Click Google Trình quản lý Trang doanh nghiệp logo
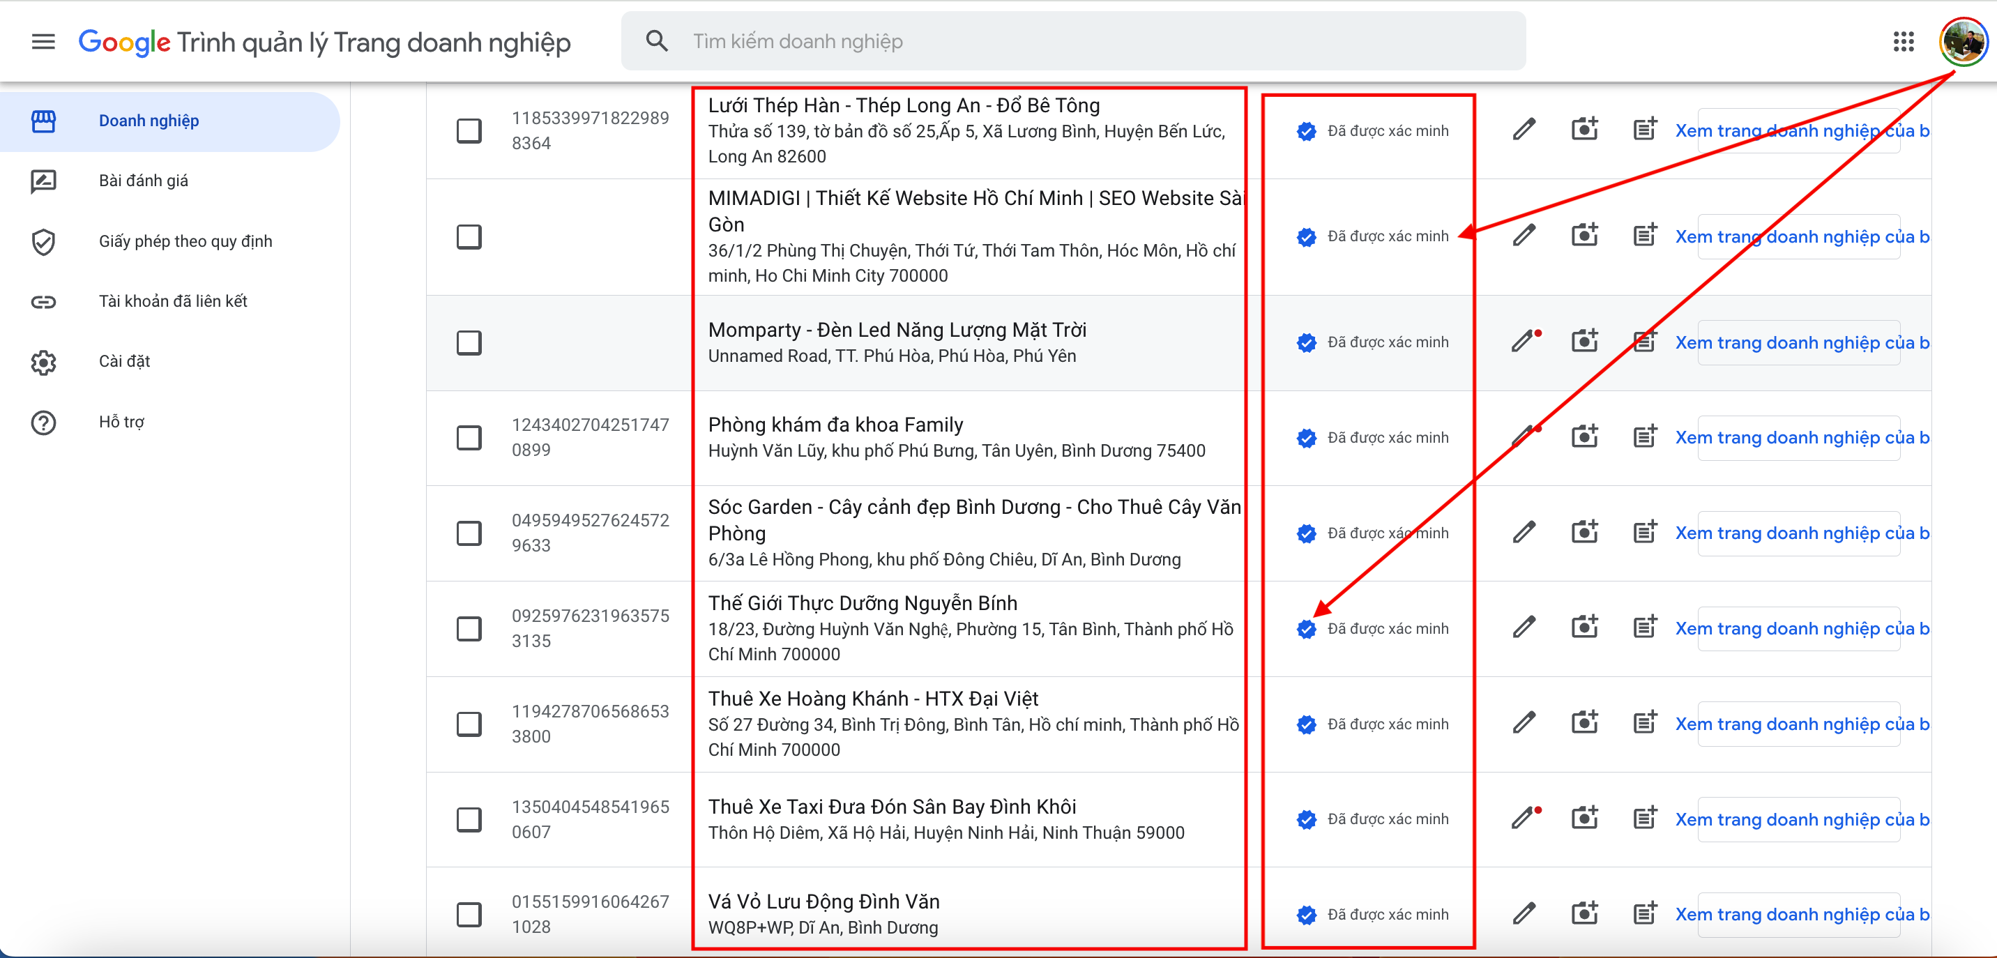 click(x=324, y=42)
